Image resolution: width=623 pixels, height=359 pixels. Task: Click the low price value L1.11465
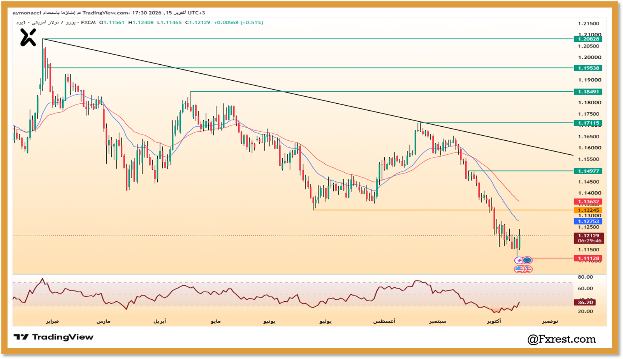169,23
